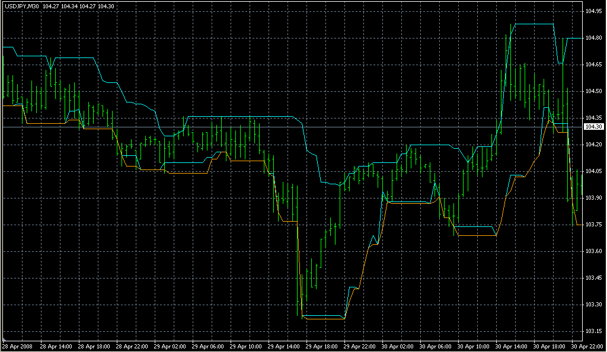
Task: Click the 103.45 price axis label
Action: [593, 278]
